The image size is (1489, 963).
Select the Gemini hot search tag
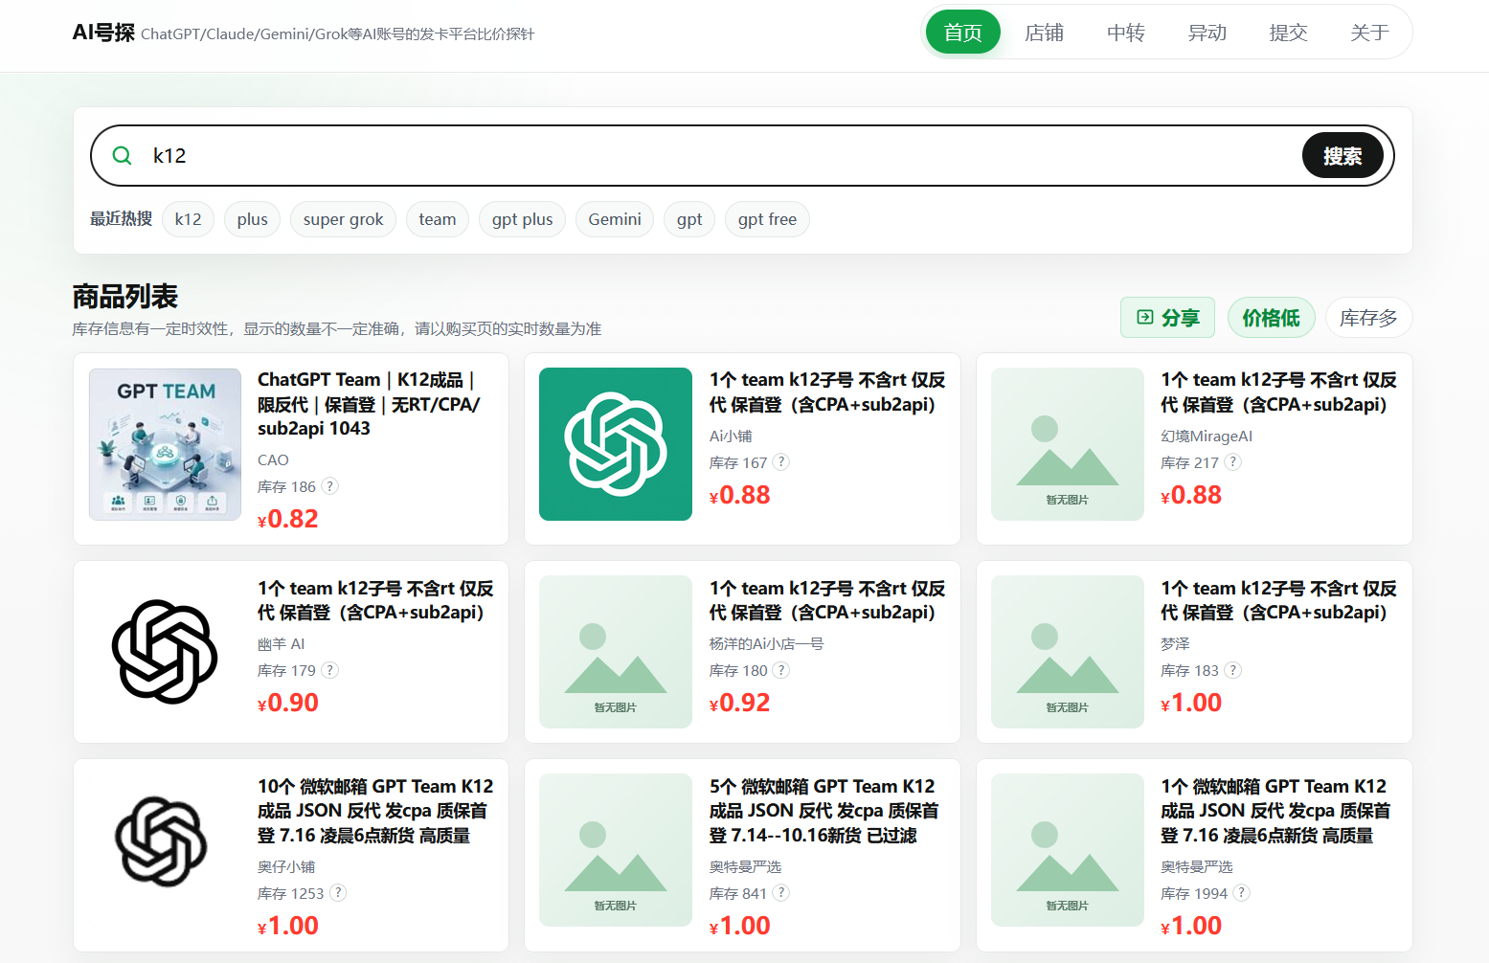click(615, 219)
